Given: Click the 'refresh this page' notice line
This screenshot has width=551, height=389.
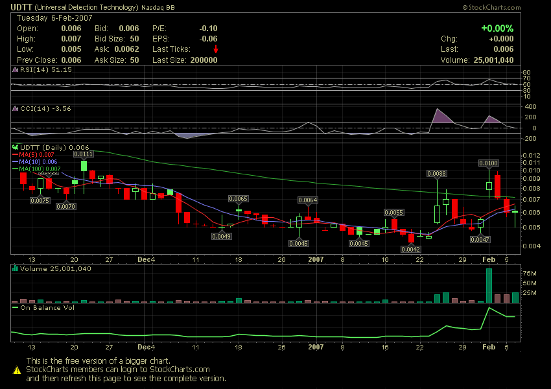Looking at the screenshot, I should pyautogui.click(x=126, y=379).
